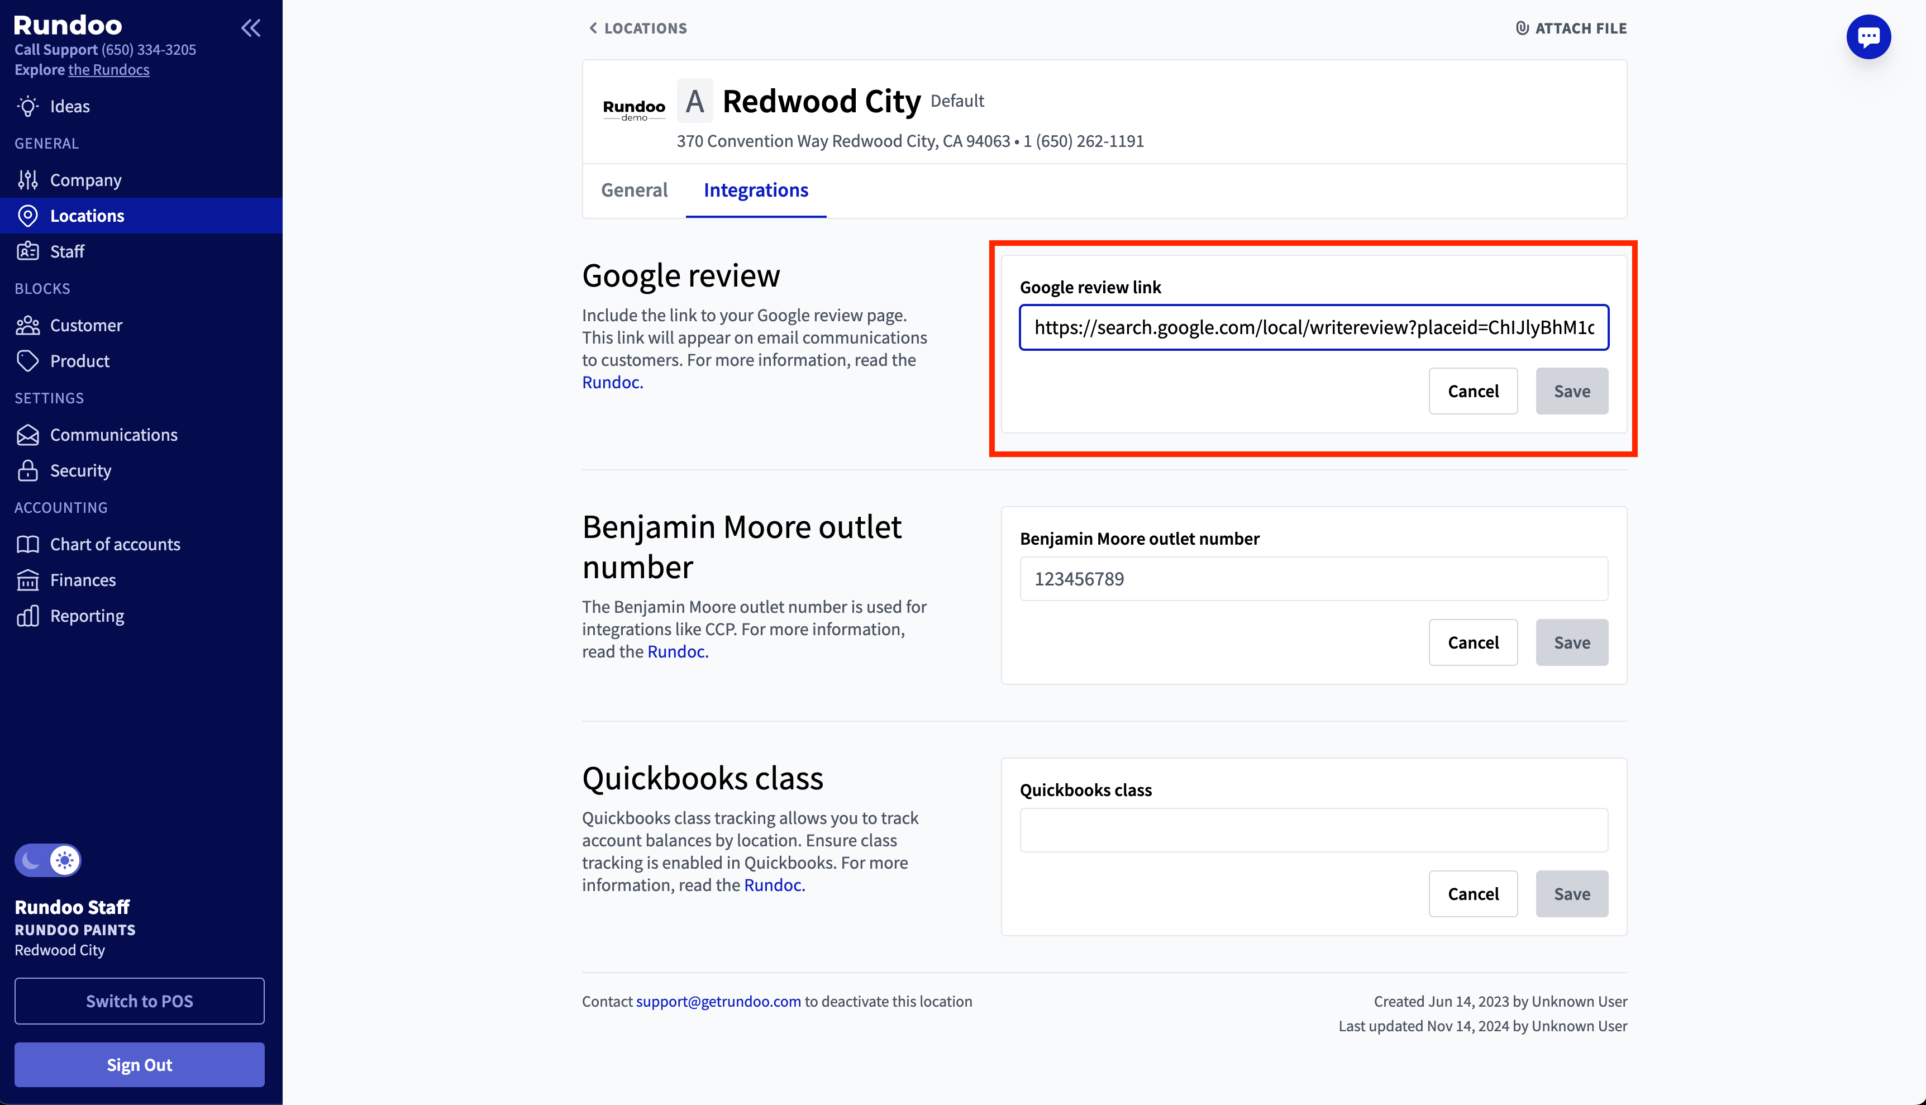This screenshot has width=1926, height=1105.
Task: Click the Company sliders icon
Action: [x=28, y=180]
